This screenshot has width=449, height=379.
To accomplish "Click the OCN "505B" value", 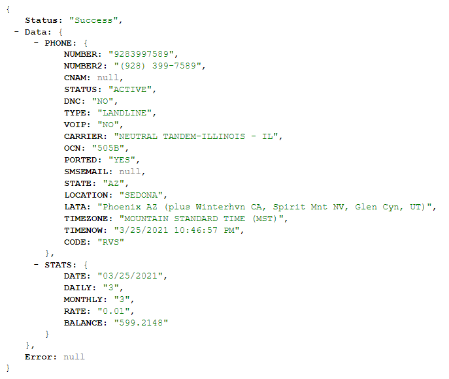I will coord(108,148).
